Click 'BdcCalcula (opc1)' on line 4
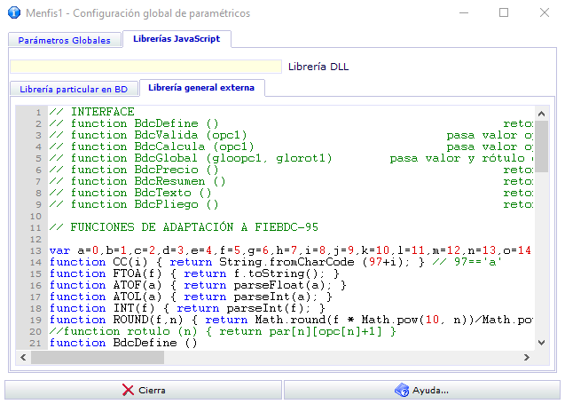565x404 pixels. (x=194, y=147)
